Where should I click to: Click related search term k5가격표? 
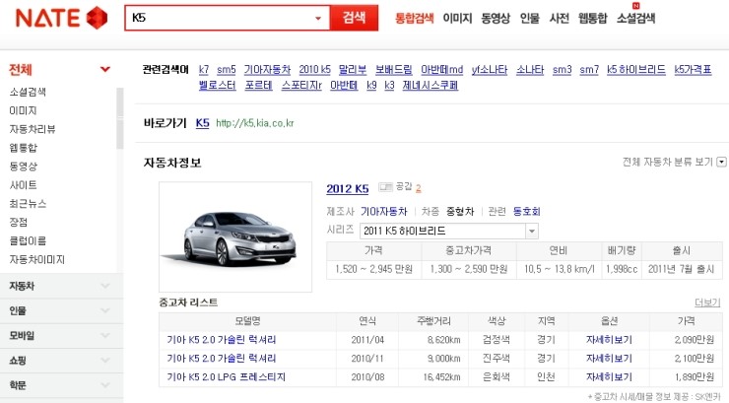[693, 70]
